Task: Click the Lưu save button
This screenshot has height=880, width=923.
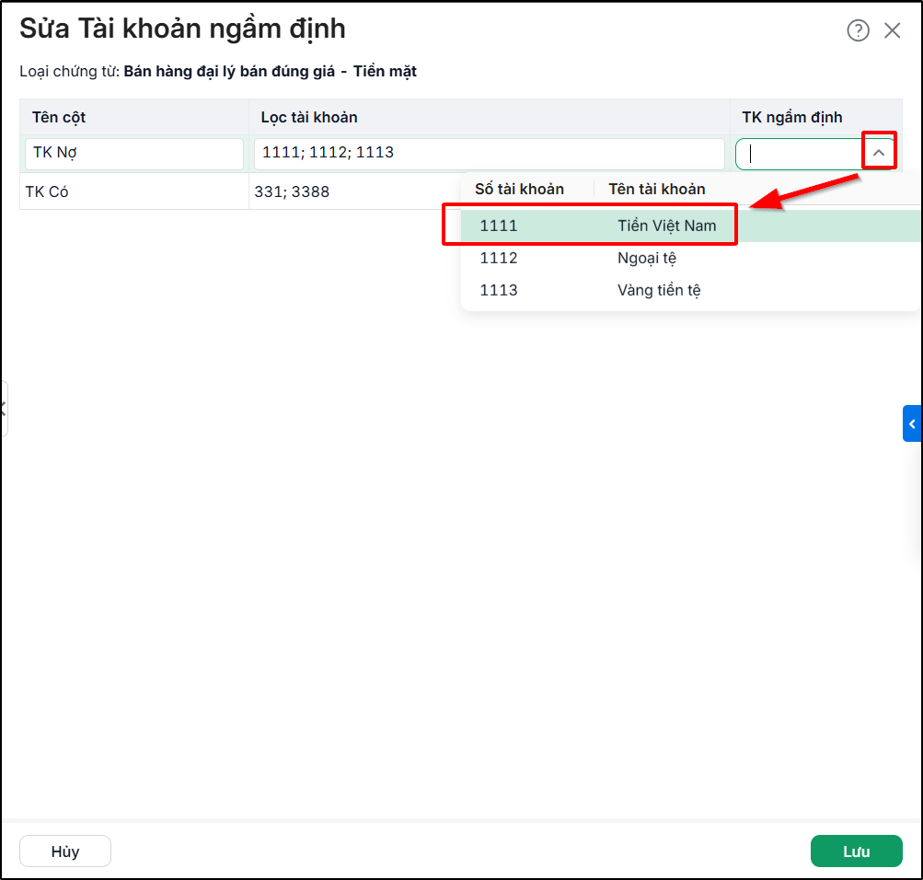Action: tap(856, 851)
